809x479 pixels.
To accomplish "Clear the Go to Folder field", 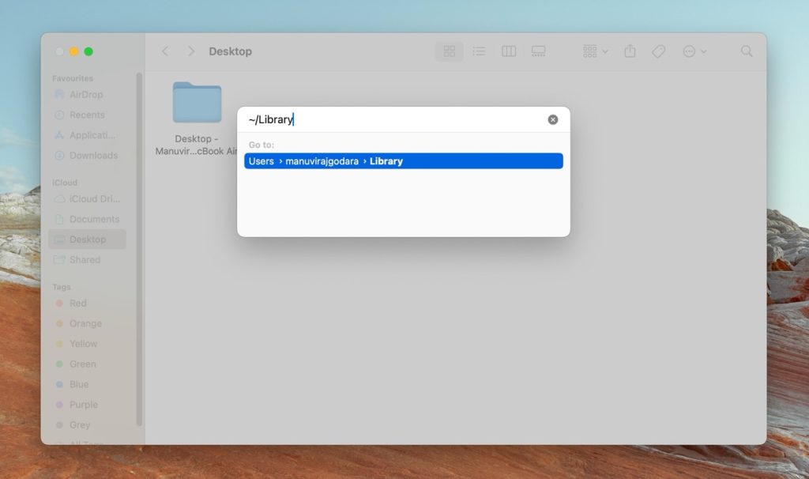I will coord(552,119).
